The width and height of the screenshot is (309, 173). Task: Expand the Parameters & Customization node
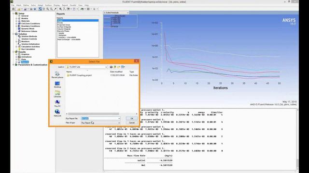click(14, 65)
